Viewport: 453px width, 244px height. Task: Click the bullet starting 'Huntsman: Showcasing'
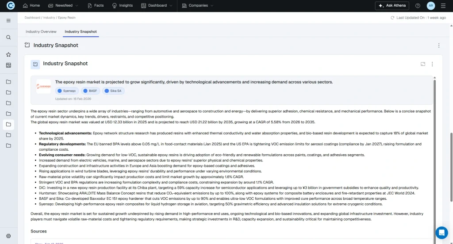coord(227,193)
